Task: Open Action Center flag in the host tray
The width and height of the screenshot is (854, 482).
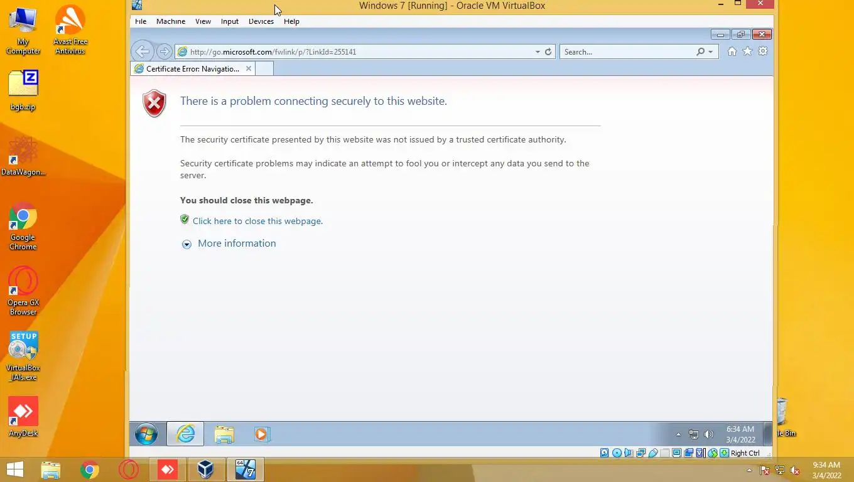Action: point(765,470)
